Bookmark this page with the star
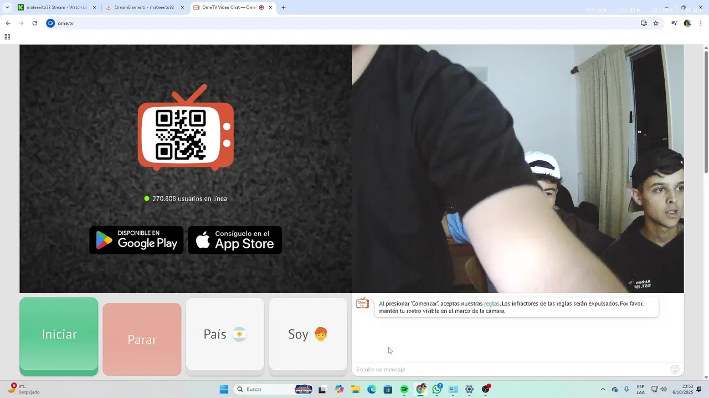The width and height of the screenshot is (709, 398). 656,23
